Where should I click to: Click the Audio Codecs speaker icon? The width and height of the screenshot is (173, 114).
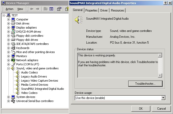tap(18, 72)
